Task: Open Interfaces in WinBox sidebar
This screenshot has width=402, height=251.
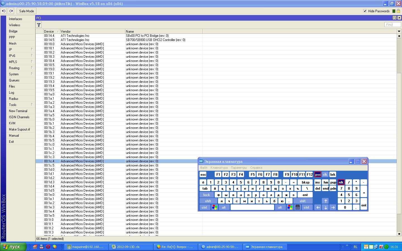Action: tap(21, 19)
